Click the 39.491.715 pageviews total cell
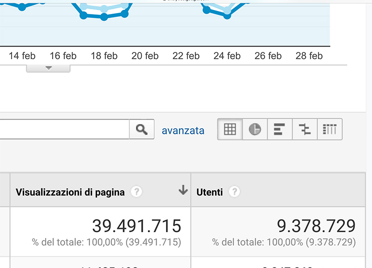This screenshot has width=372, height=268. coord(100,232)
